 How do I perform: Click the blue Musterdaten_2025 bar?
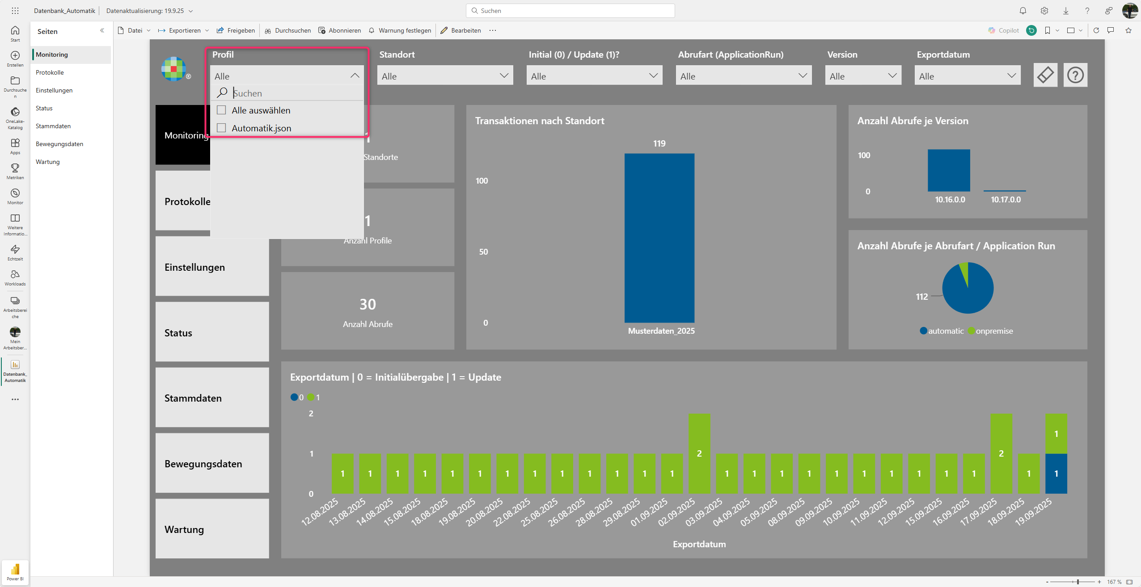click(659, 238)
